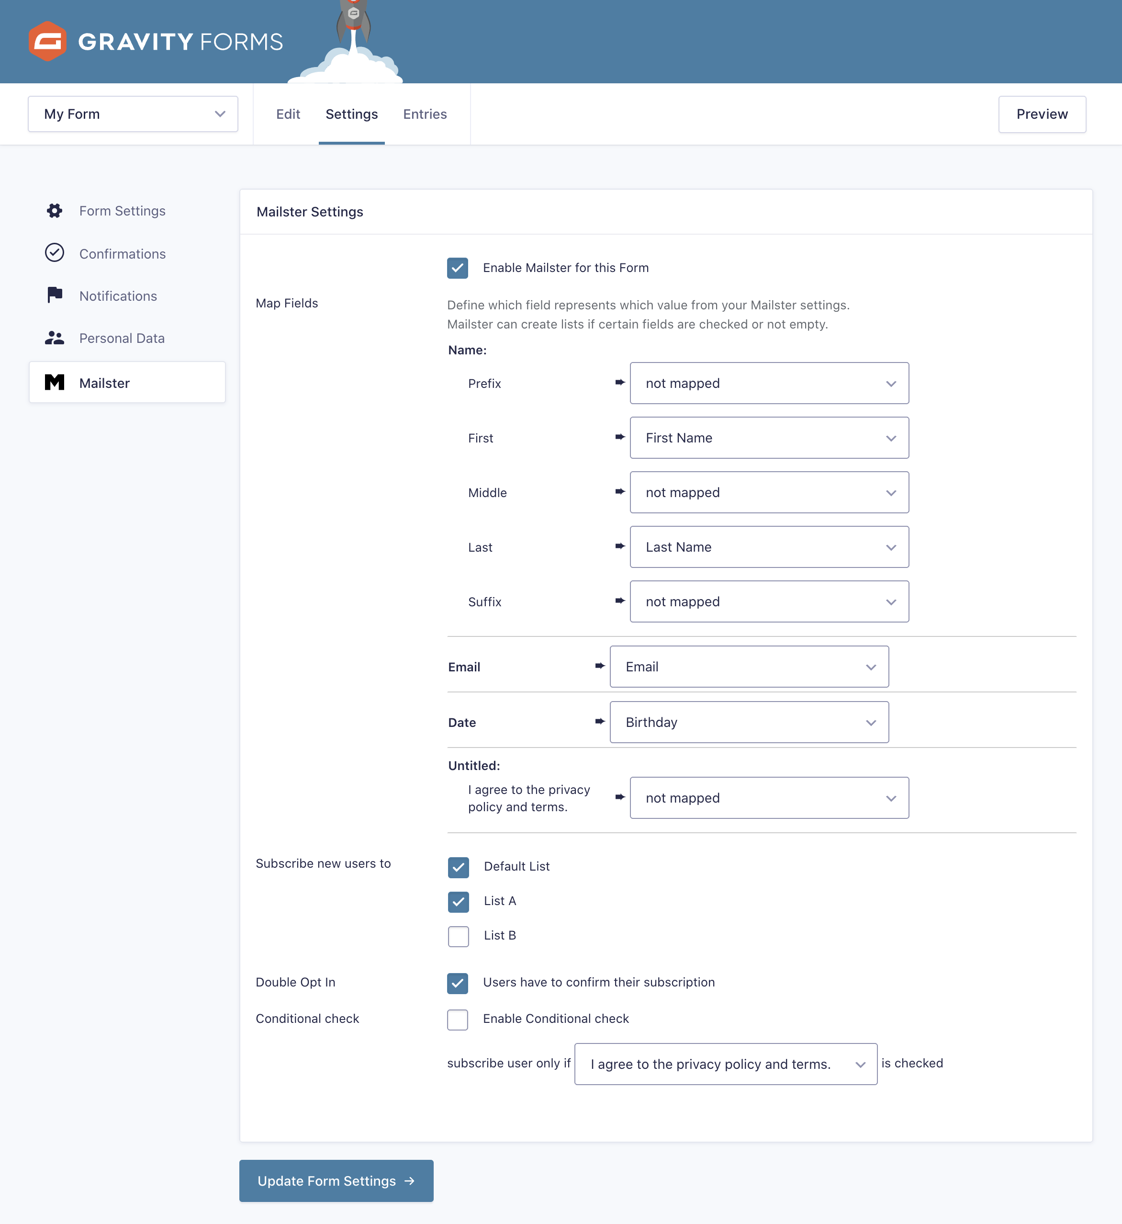Viewport: 1122px width, 1224px height.
Task: Click the Notifications flag icon
Action: (x=55, y=295)
